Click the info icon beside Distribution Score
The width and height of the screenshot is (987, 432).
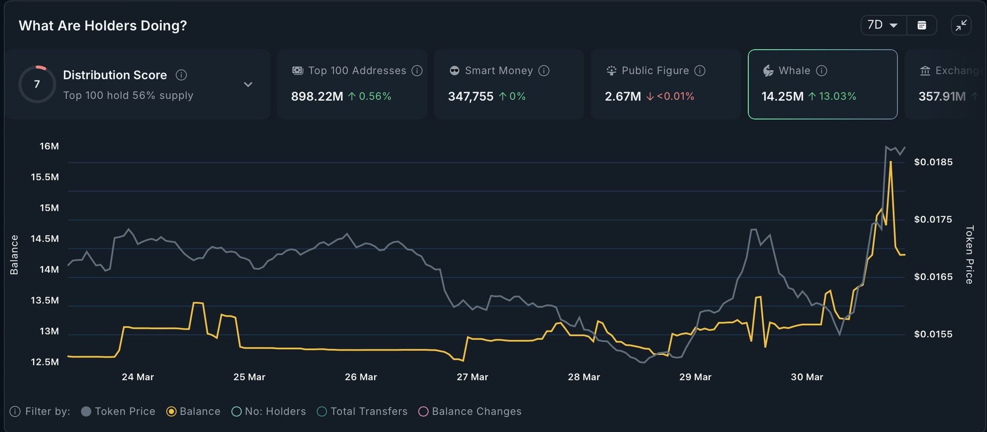(x=181, y=75)
